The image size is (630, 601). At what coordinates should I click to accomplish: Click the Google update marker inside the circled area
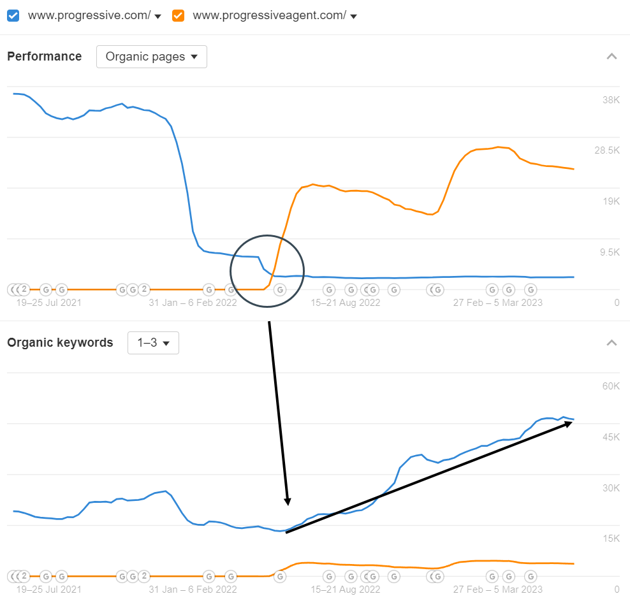tap(280, 289)
